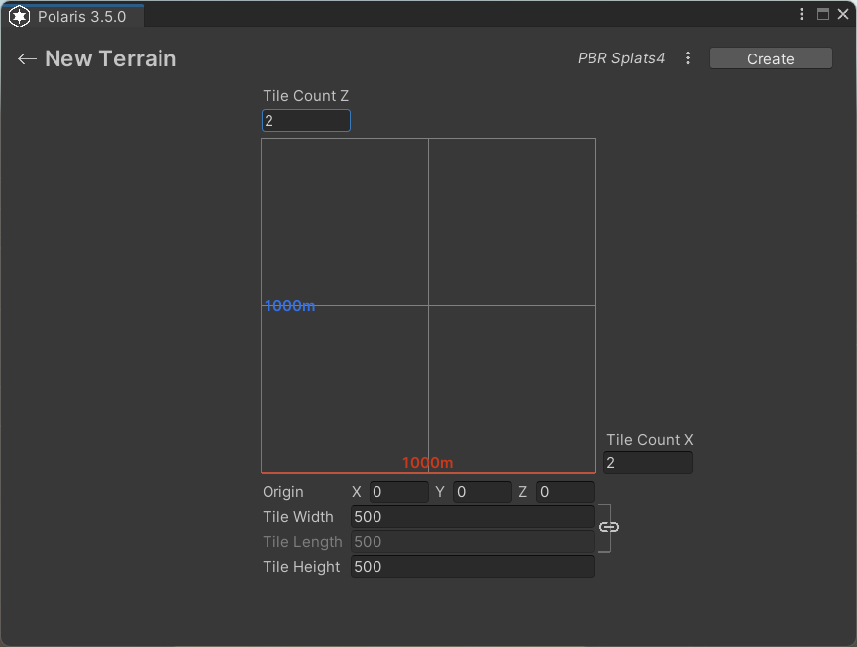The width and height of the screenshot is (857, 647).
Task: Toggle the Tile Width/Length link icon
Action: pos(609,527)
